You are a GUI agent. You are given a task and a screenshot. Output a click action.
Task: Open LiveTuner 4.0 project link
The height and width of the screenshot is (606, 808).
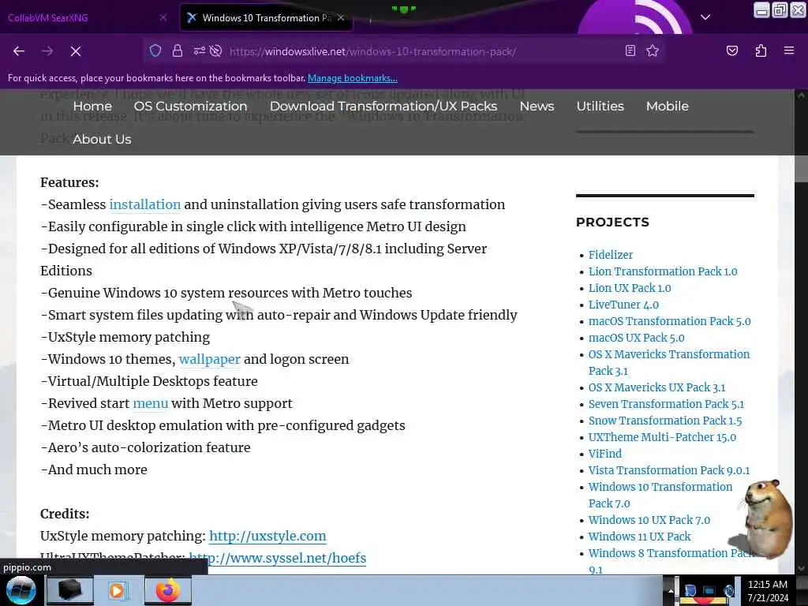click(x=623, y=305)
